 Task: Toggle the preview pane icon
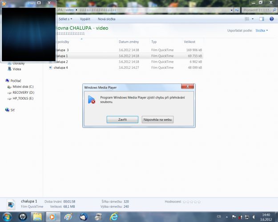pyautogui.click(x=262, y=19)
